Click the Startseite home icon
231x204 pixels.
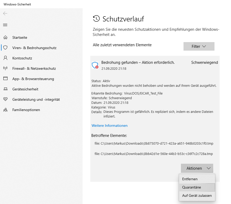pyautogui.click(x=5, y=37)
